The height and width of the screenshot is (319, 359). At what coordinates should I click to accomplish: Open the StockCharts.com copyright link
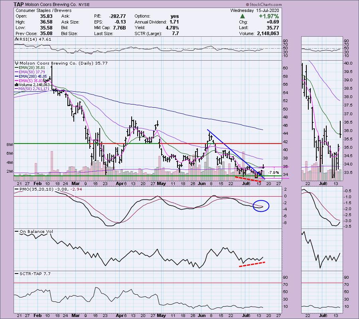click(x=264, y=4)
